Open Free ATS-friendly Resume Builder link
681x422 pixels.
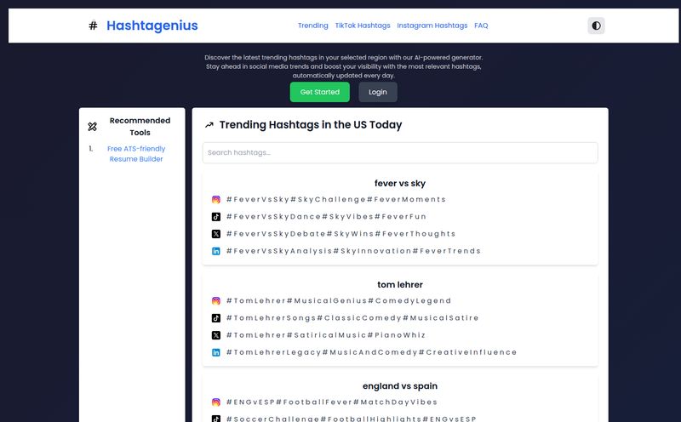pyautogui.click(x=136, y=154)
